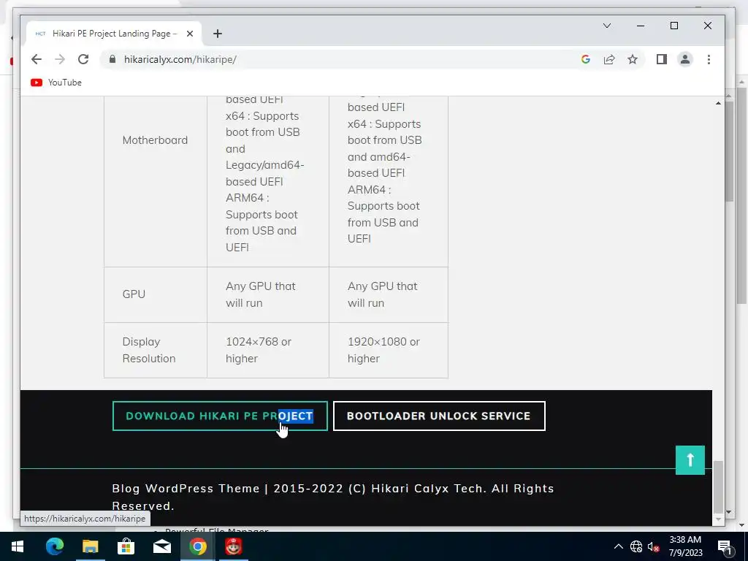
Task: Open the YouTube bookmark
Action: pyautogui.click(x=56, y=83)
